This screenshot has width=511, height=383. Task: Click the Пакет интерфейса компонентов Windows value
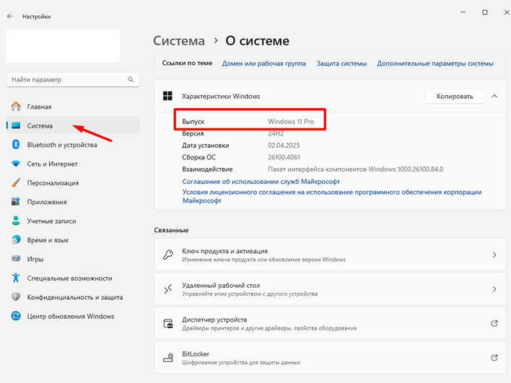point(356,169)
